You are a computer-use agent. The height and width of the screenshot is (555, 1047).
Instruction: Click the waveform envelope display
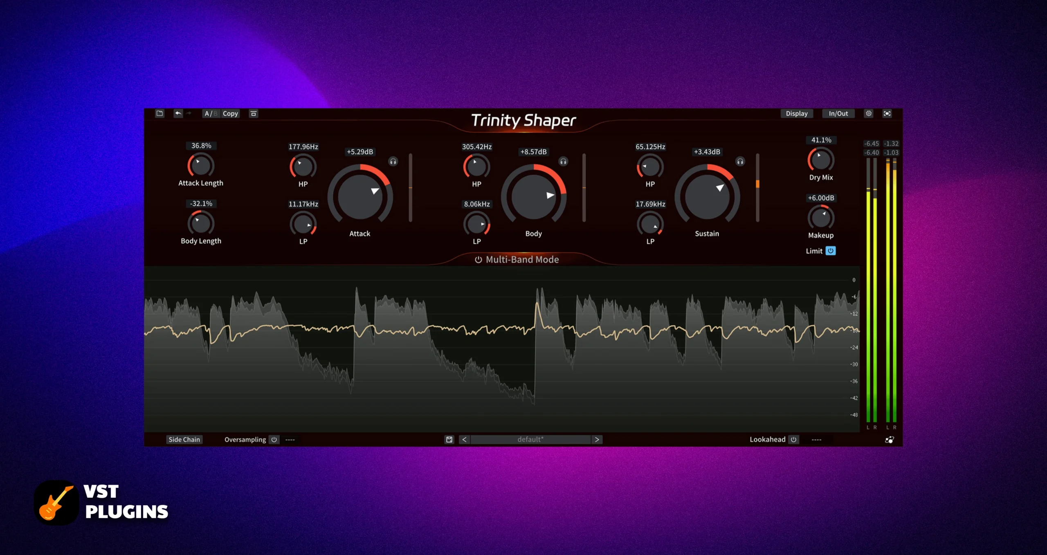click(502, 349)
